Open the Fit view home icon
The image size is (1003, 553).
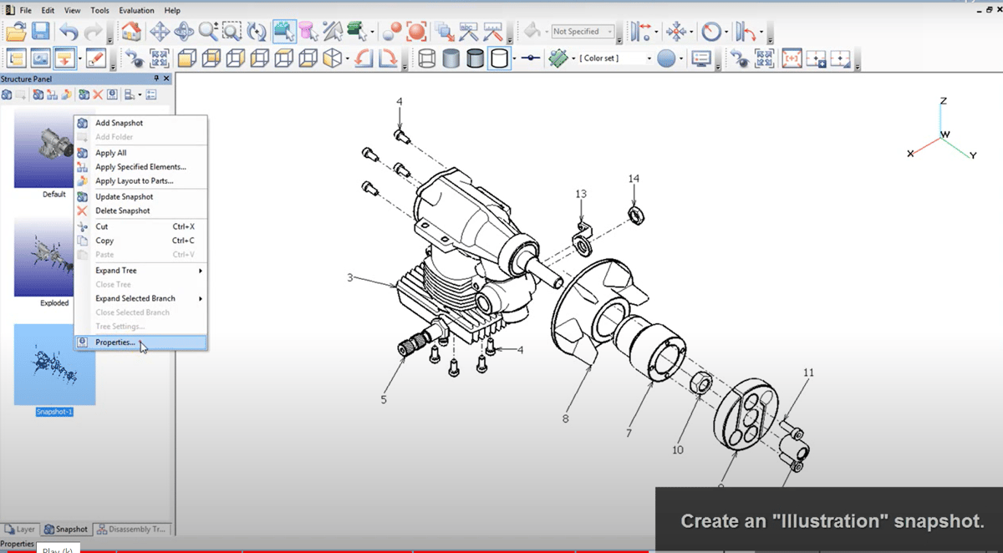pyautogui.click(x=131, y=31)
